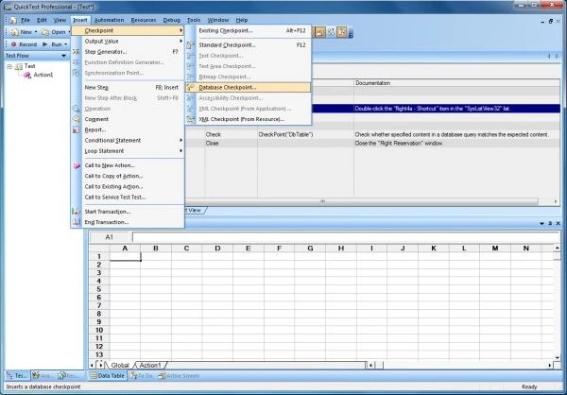The width and height of the screenshot is (567, 395).
Task: Click the Step Generator menu icon
Action: [x=76, y=52]
